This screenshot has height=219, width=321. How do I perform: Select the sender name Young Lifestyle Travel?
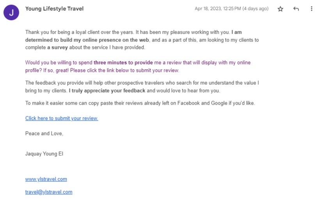pyautogui.click(x=55, y=9)
